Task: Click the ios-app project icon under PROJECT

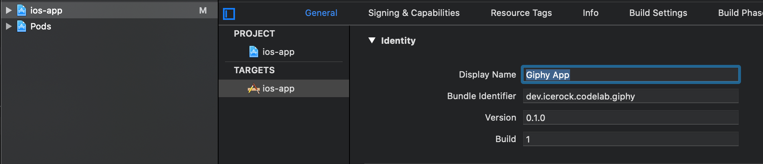Action: pos(254,52)
